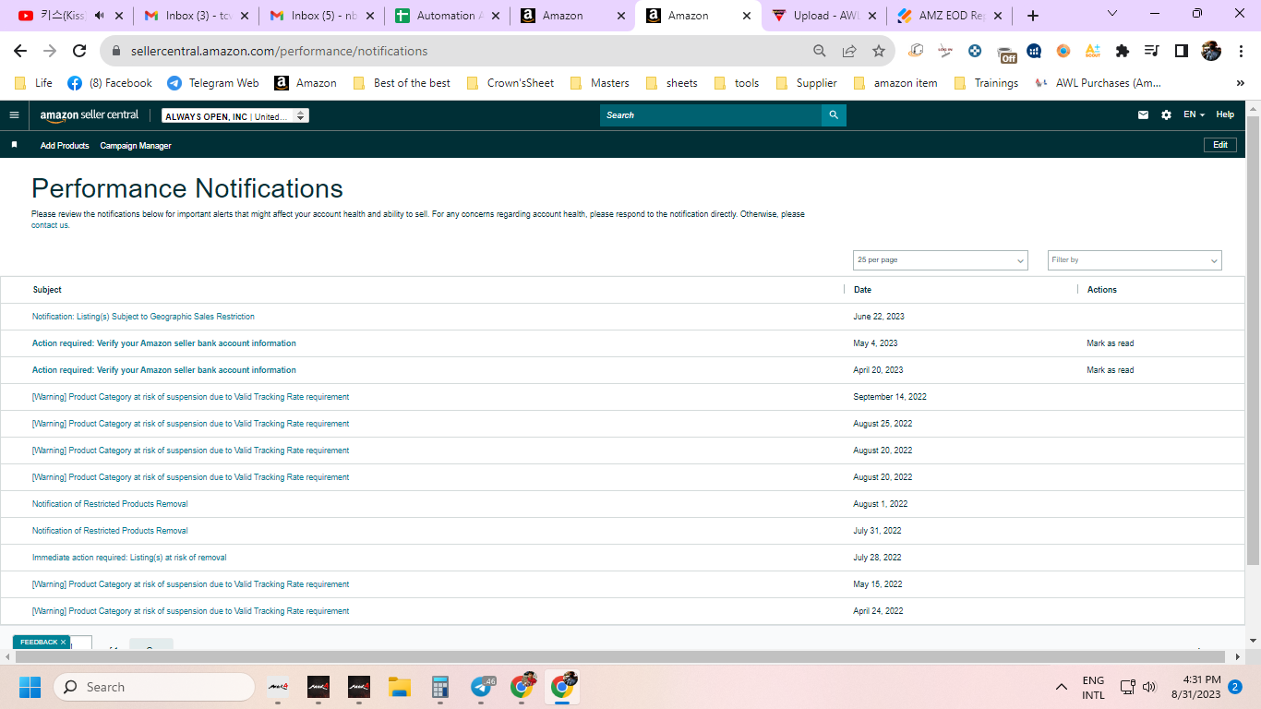Switch to the AMZ EOD Report tab
The image size is (1261, 709).
coord(947,16)
